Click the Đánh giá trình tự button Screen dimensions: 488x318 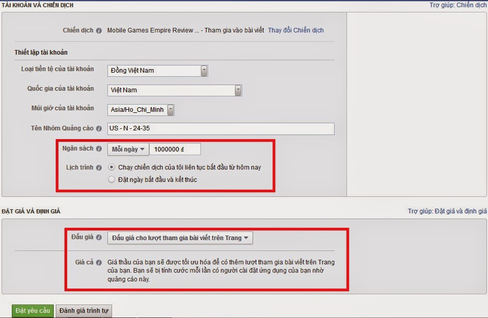click(84, 311)
